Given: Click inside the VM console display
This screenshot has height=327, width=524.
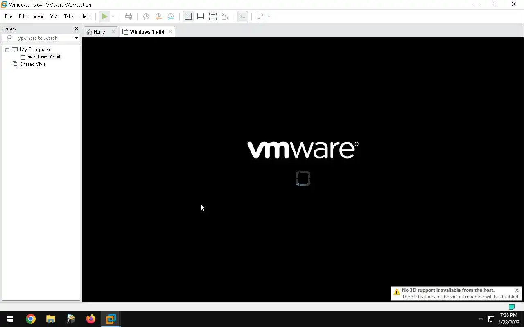Looking at the screenshot, I should pos(303,170).
